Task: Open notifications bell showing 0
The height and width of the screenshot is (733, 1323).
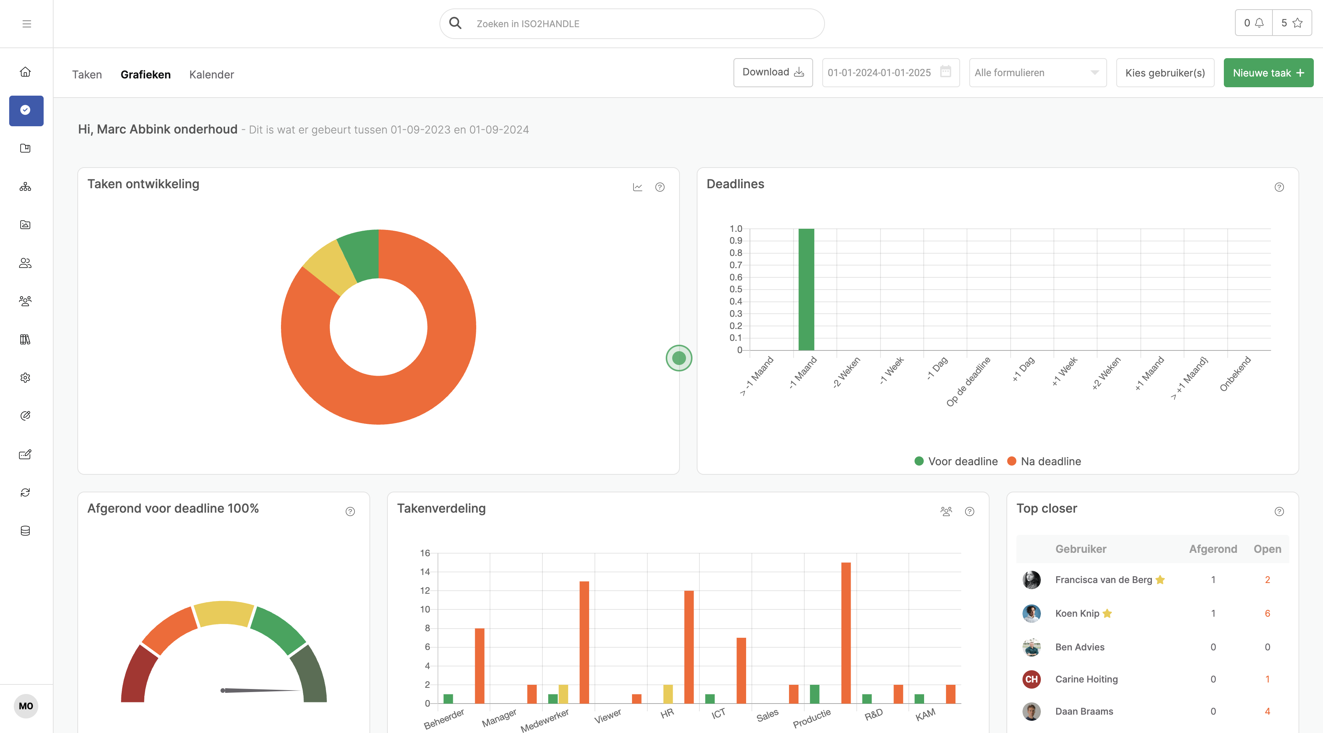Action: point(1254,23)
